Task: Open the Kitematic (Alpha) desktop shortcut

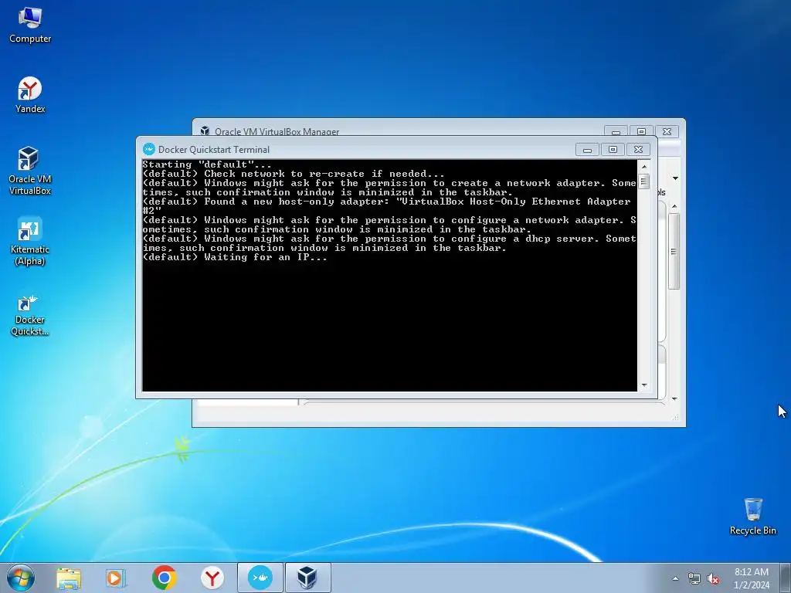Action: (x=30, y=242)
